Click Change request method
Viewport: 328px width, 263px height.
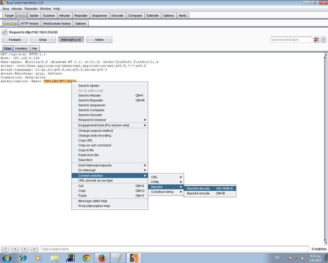110,130
